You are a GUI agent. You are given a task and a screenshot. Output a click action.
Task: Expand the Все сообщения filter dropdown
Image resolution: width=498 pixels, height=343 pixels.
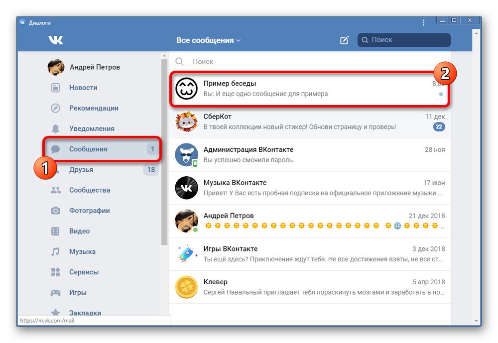pos(208,40)
